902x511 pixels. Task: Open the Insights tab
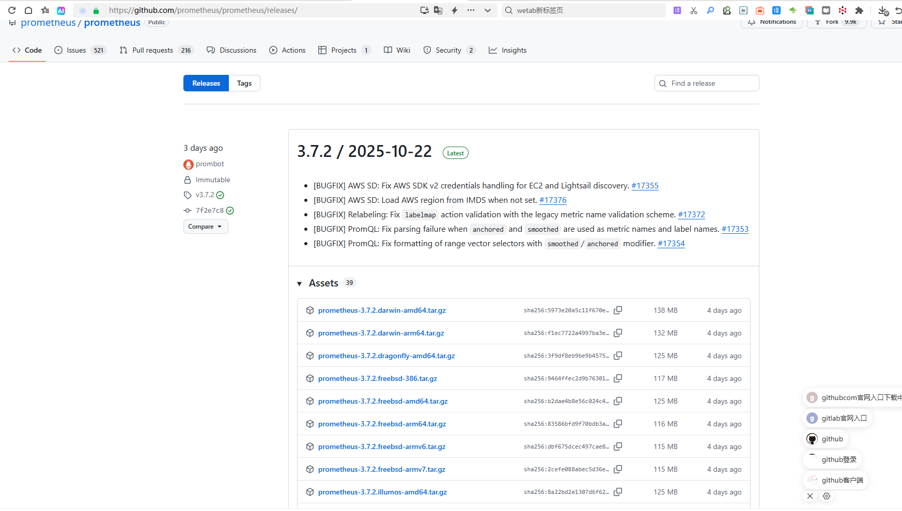(x=508, y=50)
